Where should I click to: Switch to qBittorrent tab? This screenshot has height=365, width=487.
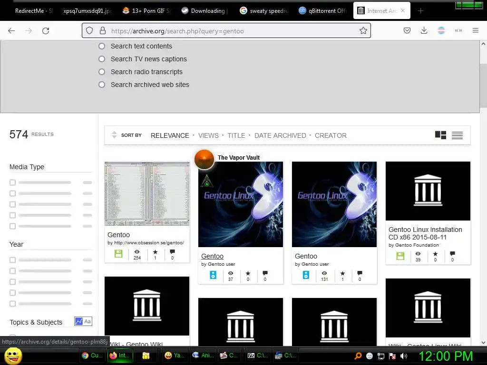(x=323, y=11)
